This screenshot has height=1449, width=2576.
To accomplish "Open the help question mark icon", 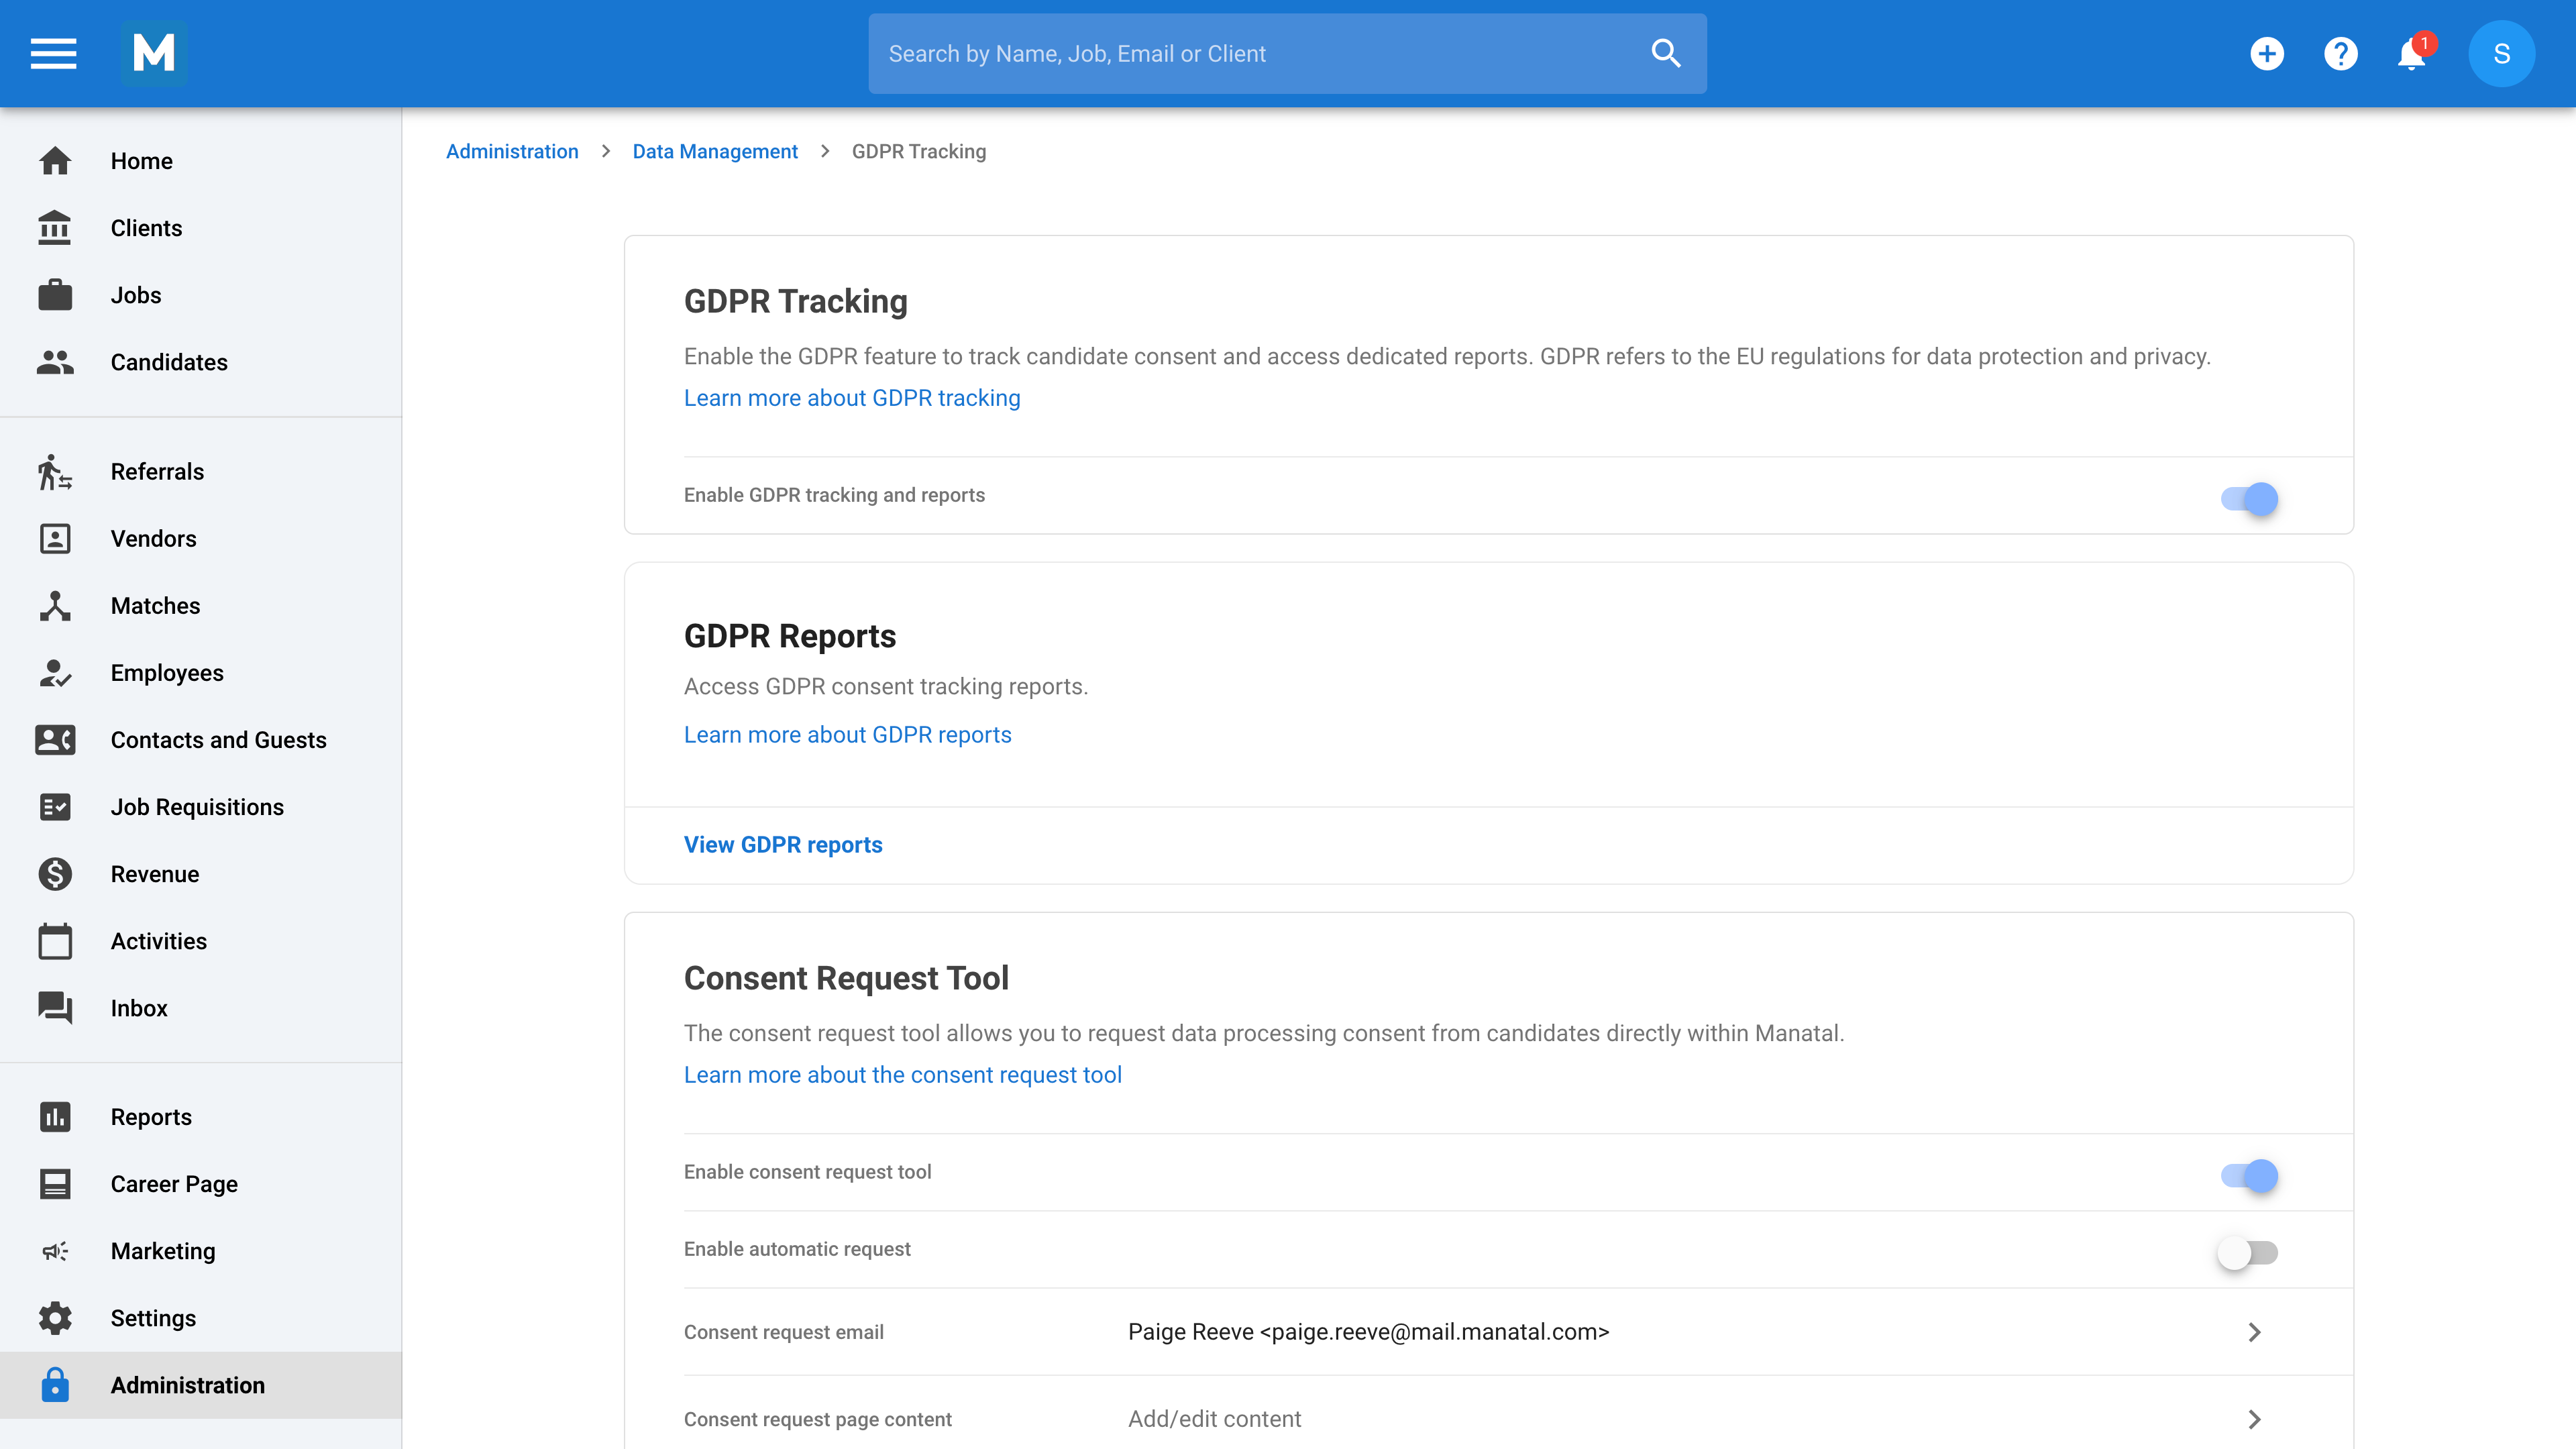I will pos(2340,53).
